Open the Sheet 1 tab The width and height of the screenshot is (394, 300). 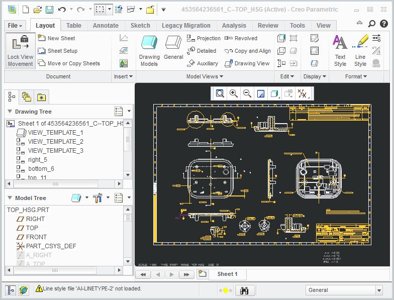click(227, 274)
